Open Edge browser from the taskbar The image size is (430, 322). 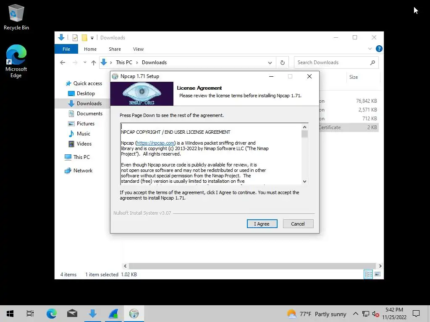[51, 314]
